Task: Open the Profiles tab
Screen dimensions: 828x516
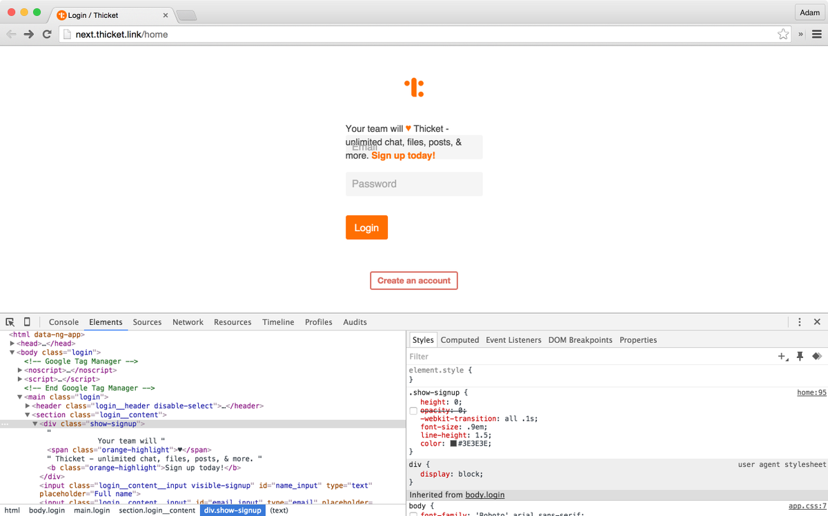Action: (319, 322)
